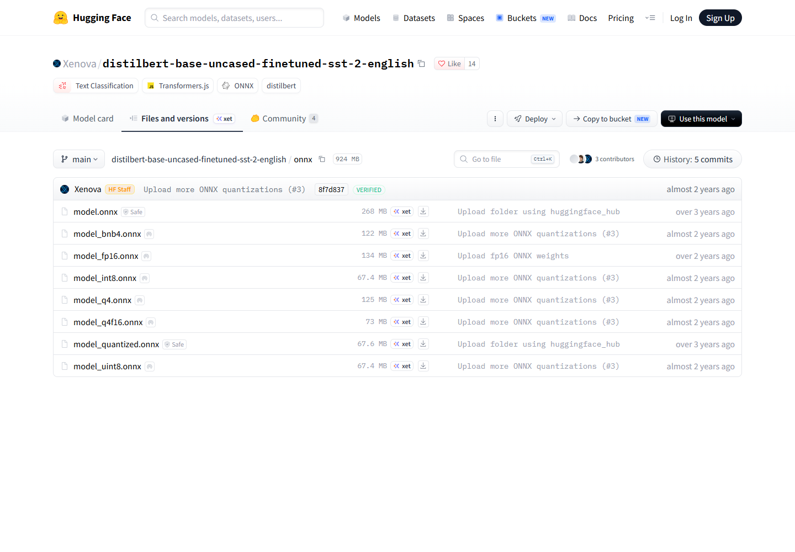Expand the main branch selector
This screenshot has width=795, height=552.
click(79, 159)
